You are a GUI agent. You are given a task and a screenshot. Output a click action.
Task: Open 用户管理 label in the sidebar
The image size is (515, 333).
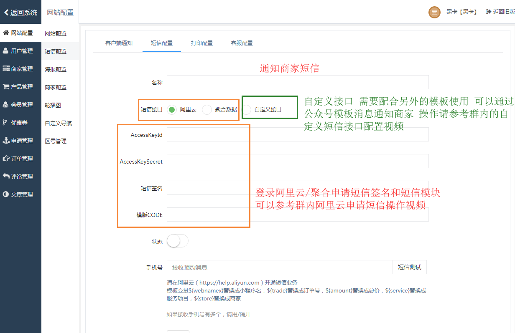click(x=22, y=51)
